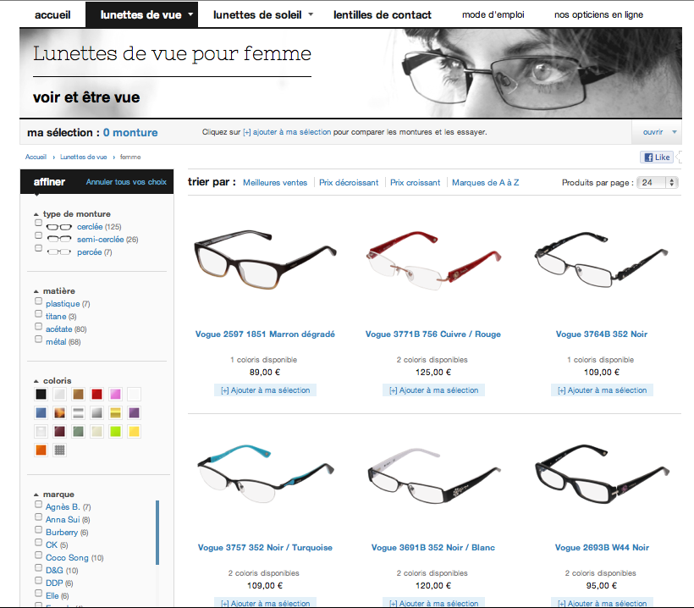694x608 pixels.
Task: Select the tortoiseshell pattern color icon
Action: pyautogui.click(x=60, y=413)
